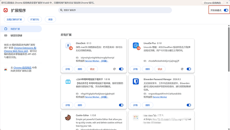Click the 错误 button on LinuxDo Plus
This screenshot has width=230, height=130.
[160, 69]
